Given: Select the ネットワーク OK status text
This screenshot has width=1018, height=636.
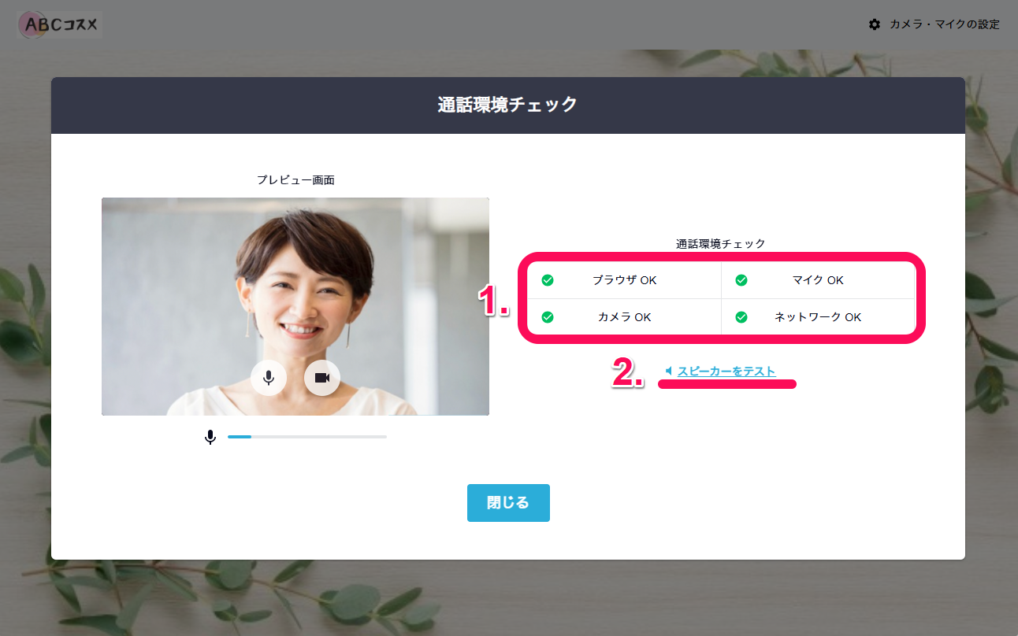Looking at the screenshot, I should click(x=818, y=317).
